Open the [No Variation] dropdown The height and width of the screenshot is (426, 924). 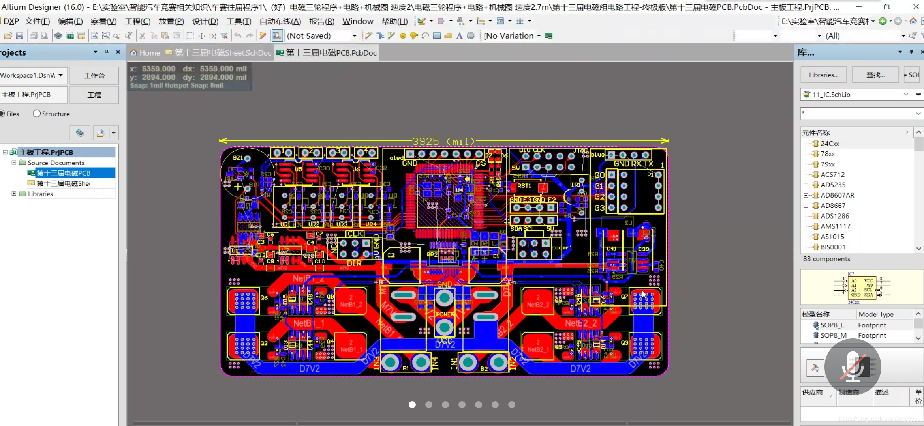pyautogui.click(x=539, y=36)
